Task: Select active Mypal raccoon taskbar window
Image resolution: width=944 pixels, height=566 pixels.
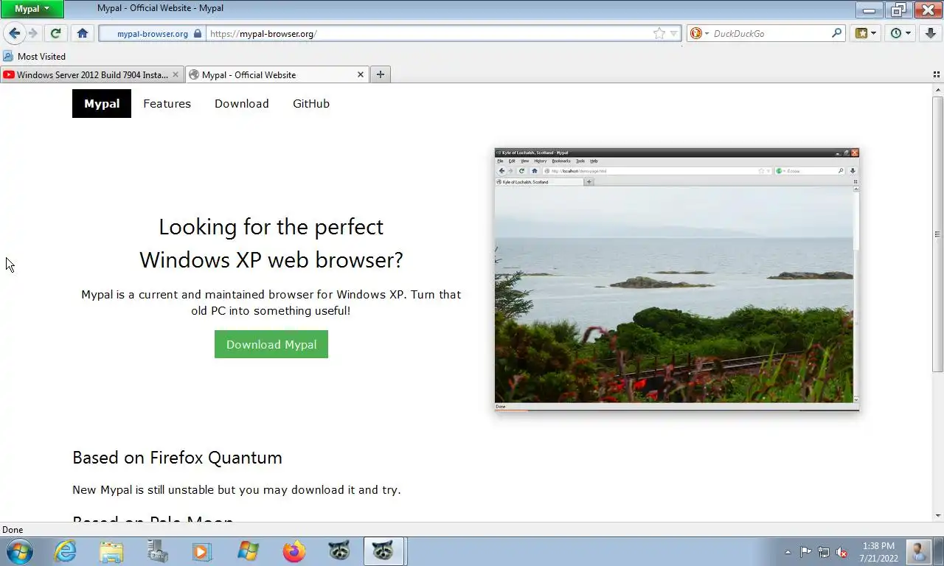Action: tap(383, 551)
